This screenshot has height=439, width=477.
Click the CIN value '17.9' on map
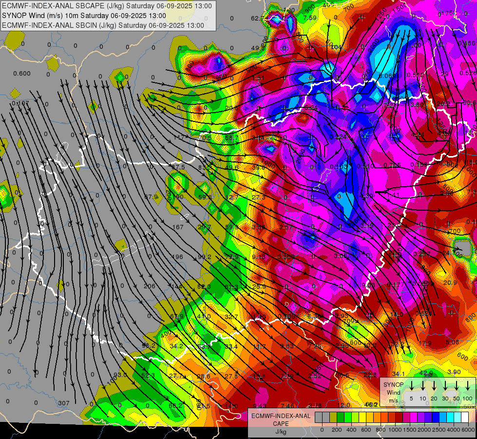[425, 343]
